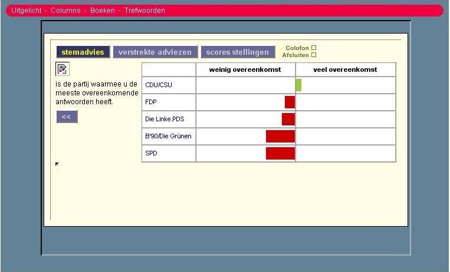Select the SPD party label
The height and width of the screenshot is (272, 450).
click(x=151, y=153)
